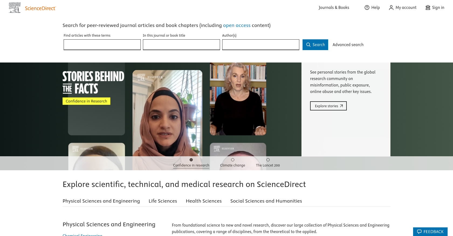453x236 pixels.
Task: Click the Sign in institution icon
Action: 428,8
